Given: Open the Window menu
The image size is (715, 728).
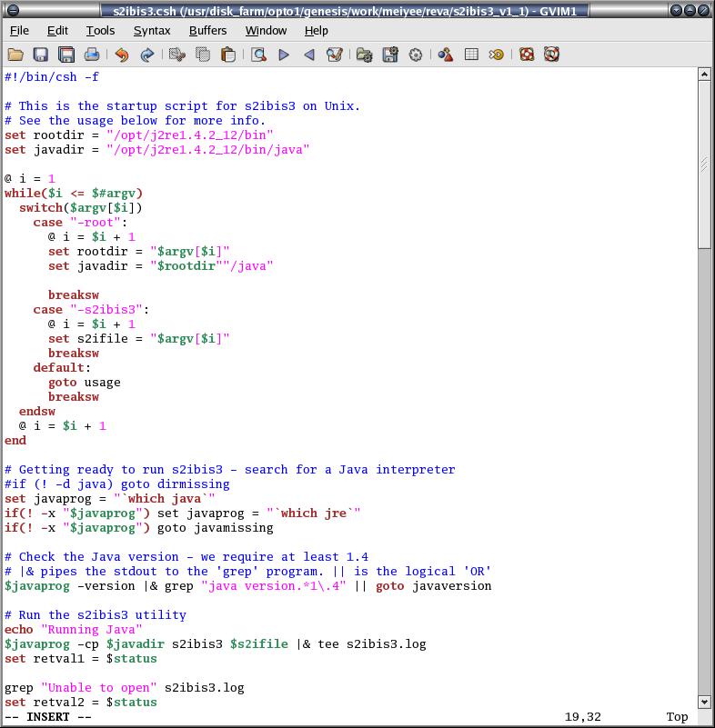Looking at the screenshot, I should click(x=266, y=31).
